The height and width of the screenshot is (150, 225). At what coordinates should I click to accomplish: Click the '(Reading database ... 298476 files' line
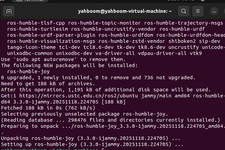point(111,120)
